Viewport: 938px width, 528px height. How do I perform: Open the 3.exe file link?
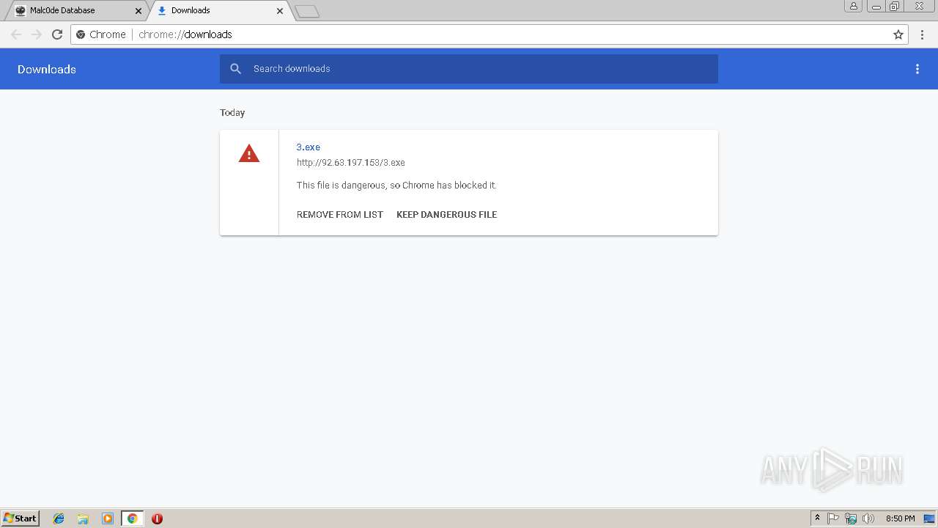[x=309, y=147]
